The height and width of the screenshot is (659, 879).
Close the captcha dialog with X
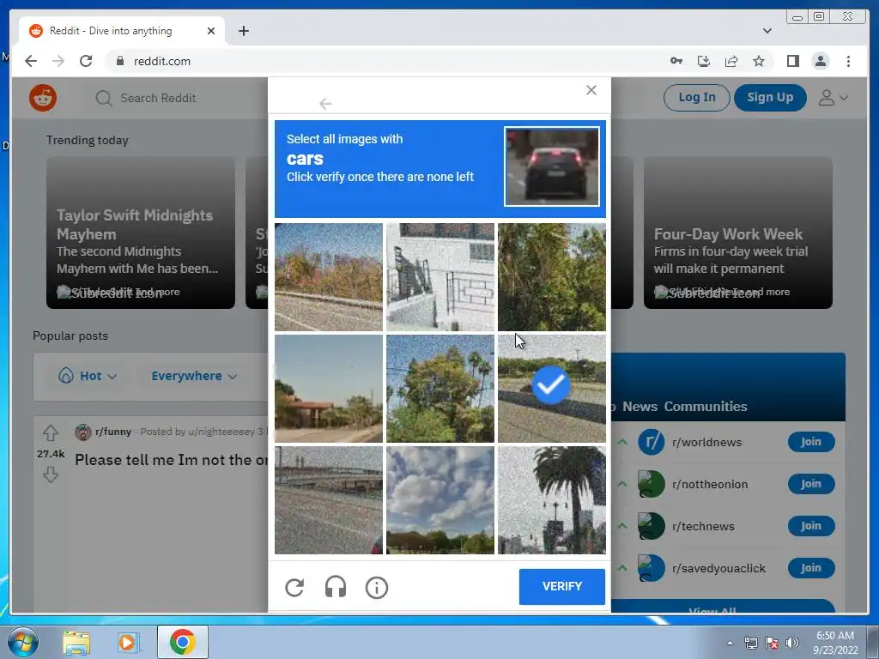tap(591, 90)
